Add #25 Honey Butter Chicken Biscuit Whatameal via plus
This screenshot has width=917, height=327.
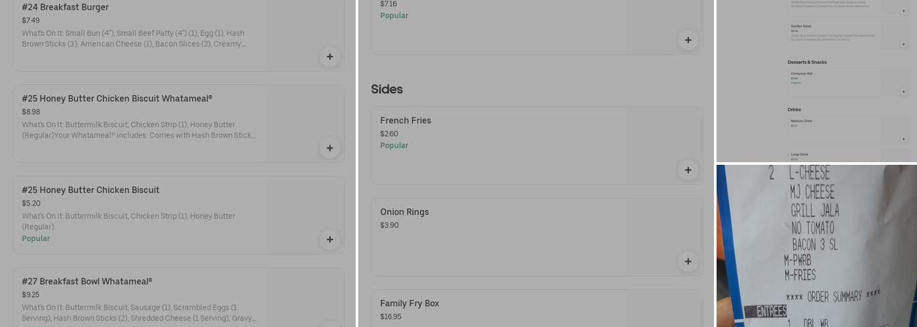(x=329, y=148)
